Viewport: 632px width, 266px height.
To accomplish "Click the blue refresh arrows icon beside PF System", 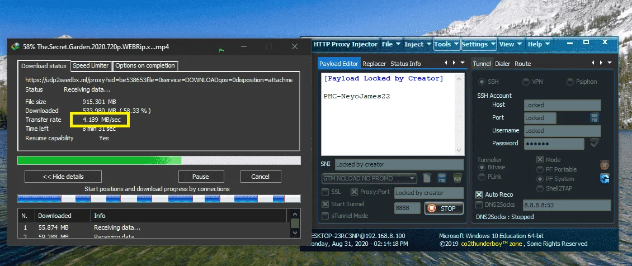I will (605, 179).
